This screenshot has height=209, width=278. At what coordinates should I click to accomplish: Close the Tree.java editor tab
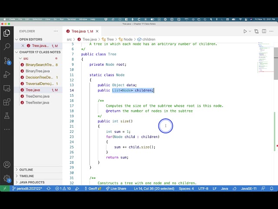[97, 31]
